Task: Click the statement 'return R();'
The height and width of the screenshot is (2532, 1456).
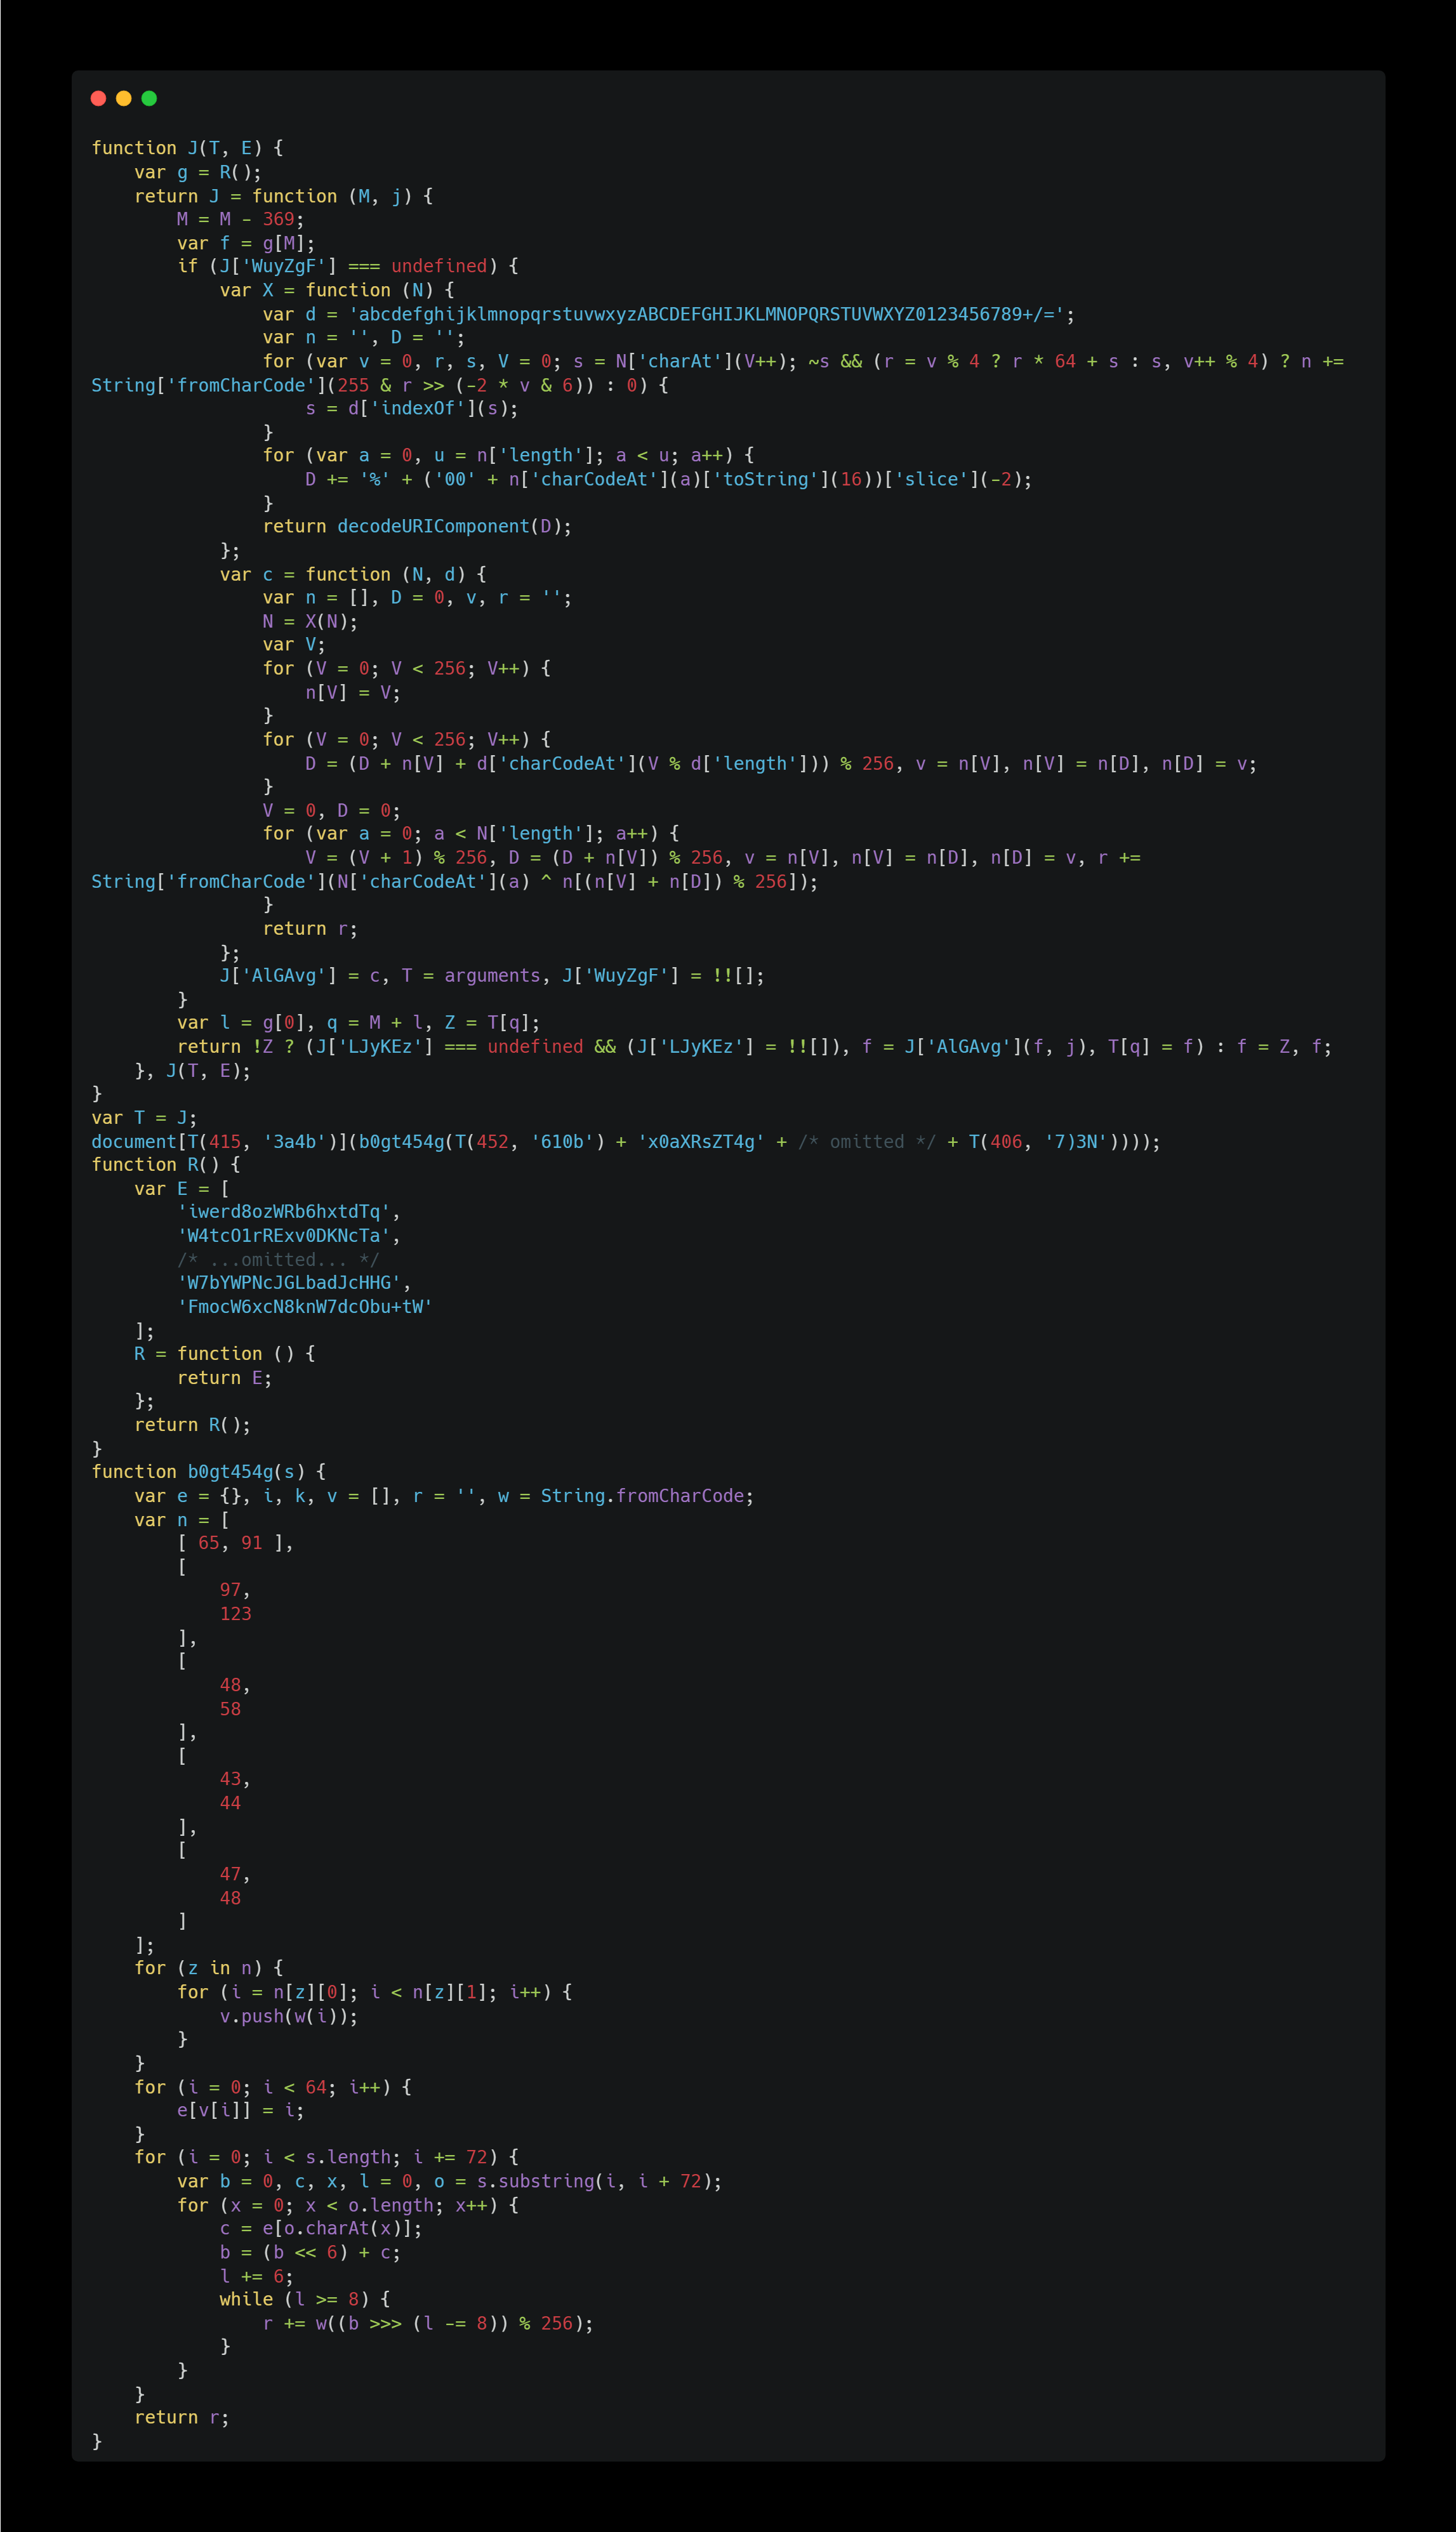Action: [193, 1425]
